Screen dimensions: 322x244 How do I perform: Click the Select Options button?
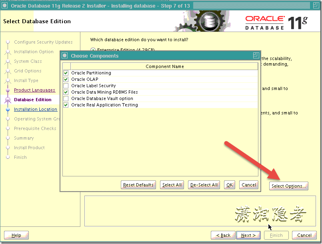(288, 186)
